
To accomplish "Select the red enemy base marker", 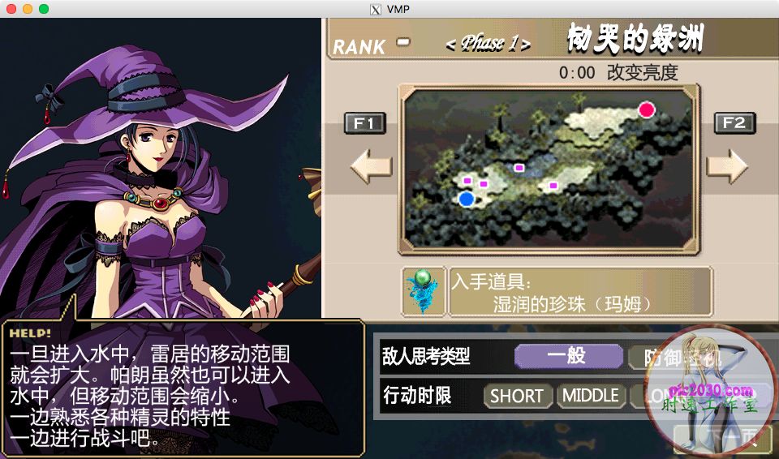I will coord(647,109).
